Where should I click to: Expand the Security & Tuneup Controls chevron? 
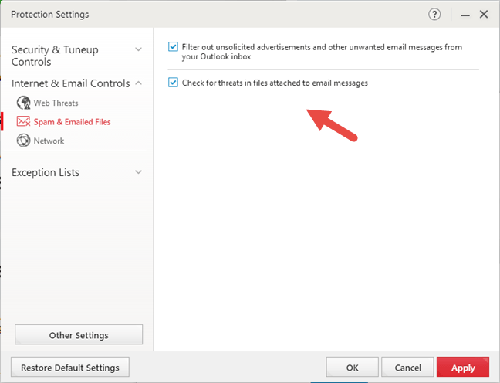tap(138, 49)
